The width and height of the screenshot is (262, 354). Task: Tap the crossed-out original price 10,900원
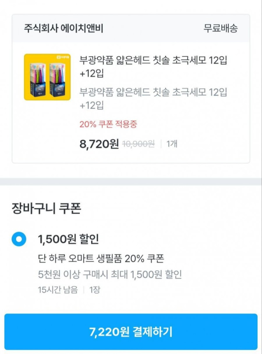click(x=138, y=144)
